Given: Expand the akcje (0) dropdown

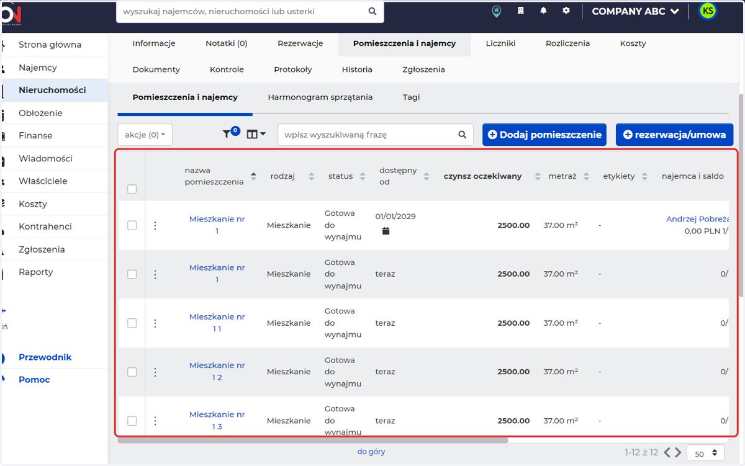Looking at the screenshot, I should 145,135.
